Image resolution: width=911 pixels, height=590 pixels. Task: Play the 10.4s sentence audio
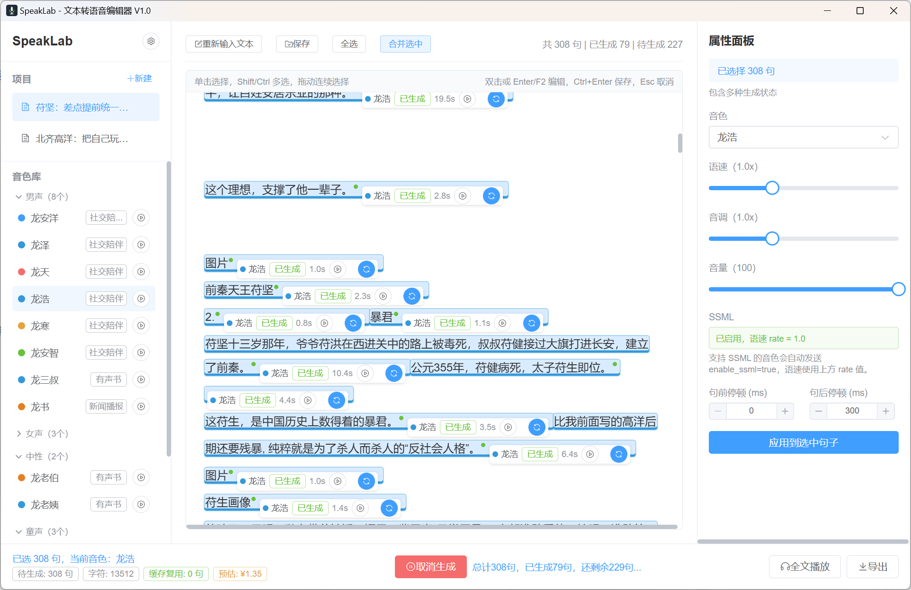pyautogui.click(x=365, y=373)
